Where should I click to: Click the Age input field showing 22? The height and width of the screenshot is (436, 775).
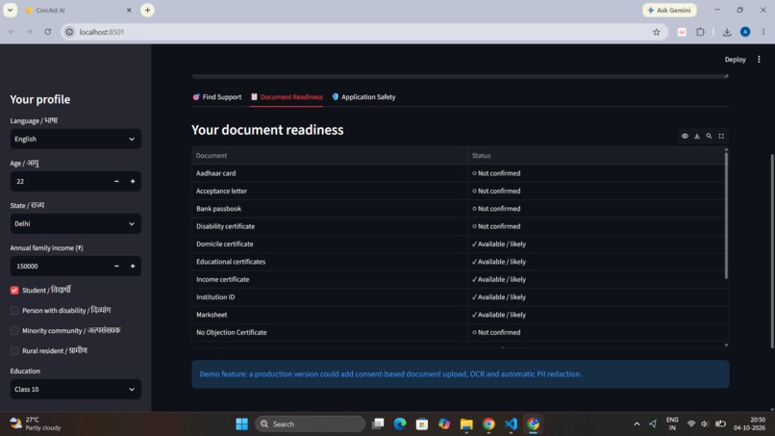(60, 182)
